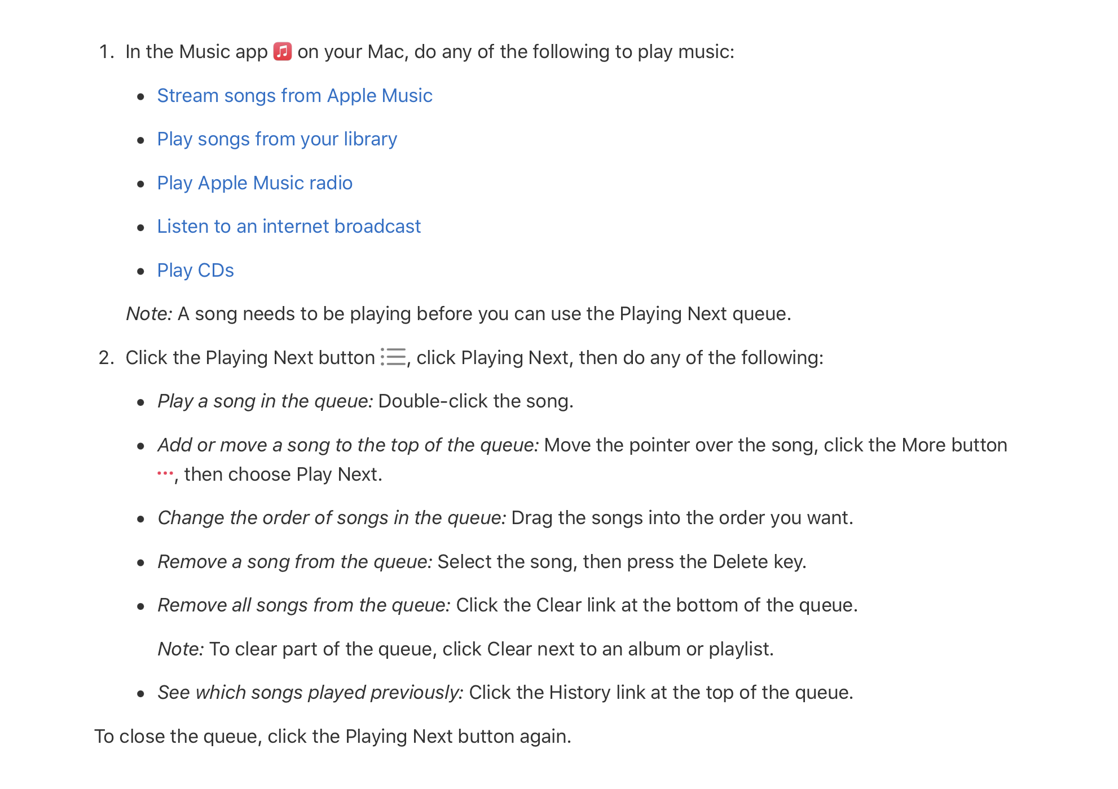This screenshot has height=789, width=1118.
Task: Follow the Play Apple Music radio link
Action: 254,183
